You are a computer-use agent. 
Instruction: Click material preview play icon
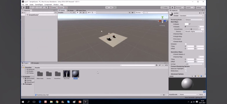(192, 76)
